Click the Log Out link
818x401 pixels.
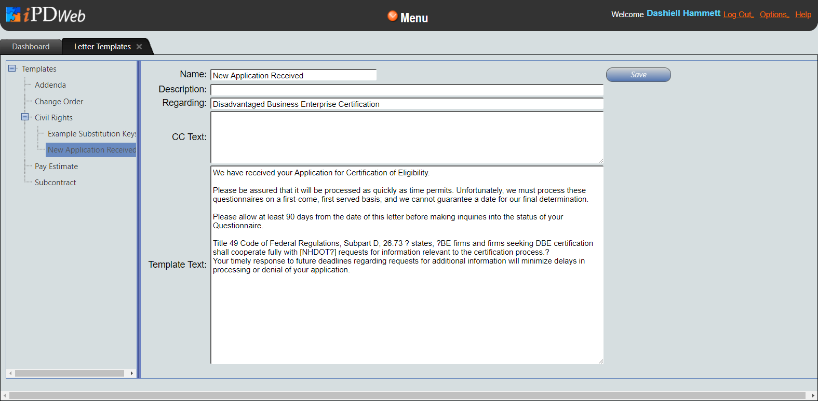tap(737, 15)
